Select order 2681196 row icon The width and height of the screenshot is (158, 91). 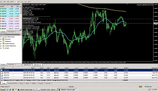coord(2,78)
